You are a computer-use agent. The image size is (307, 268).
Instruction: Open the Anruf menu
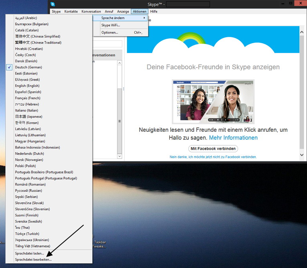[109, 11]
